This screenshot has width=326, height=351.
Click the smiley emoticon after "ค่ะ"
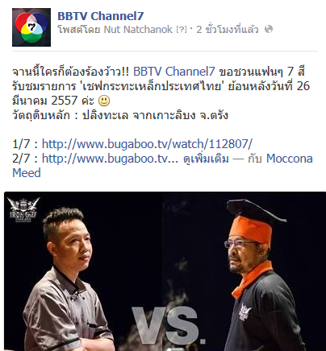tap(104, 101)
